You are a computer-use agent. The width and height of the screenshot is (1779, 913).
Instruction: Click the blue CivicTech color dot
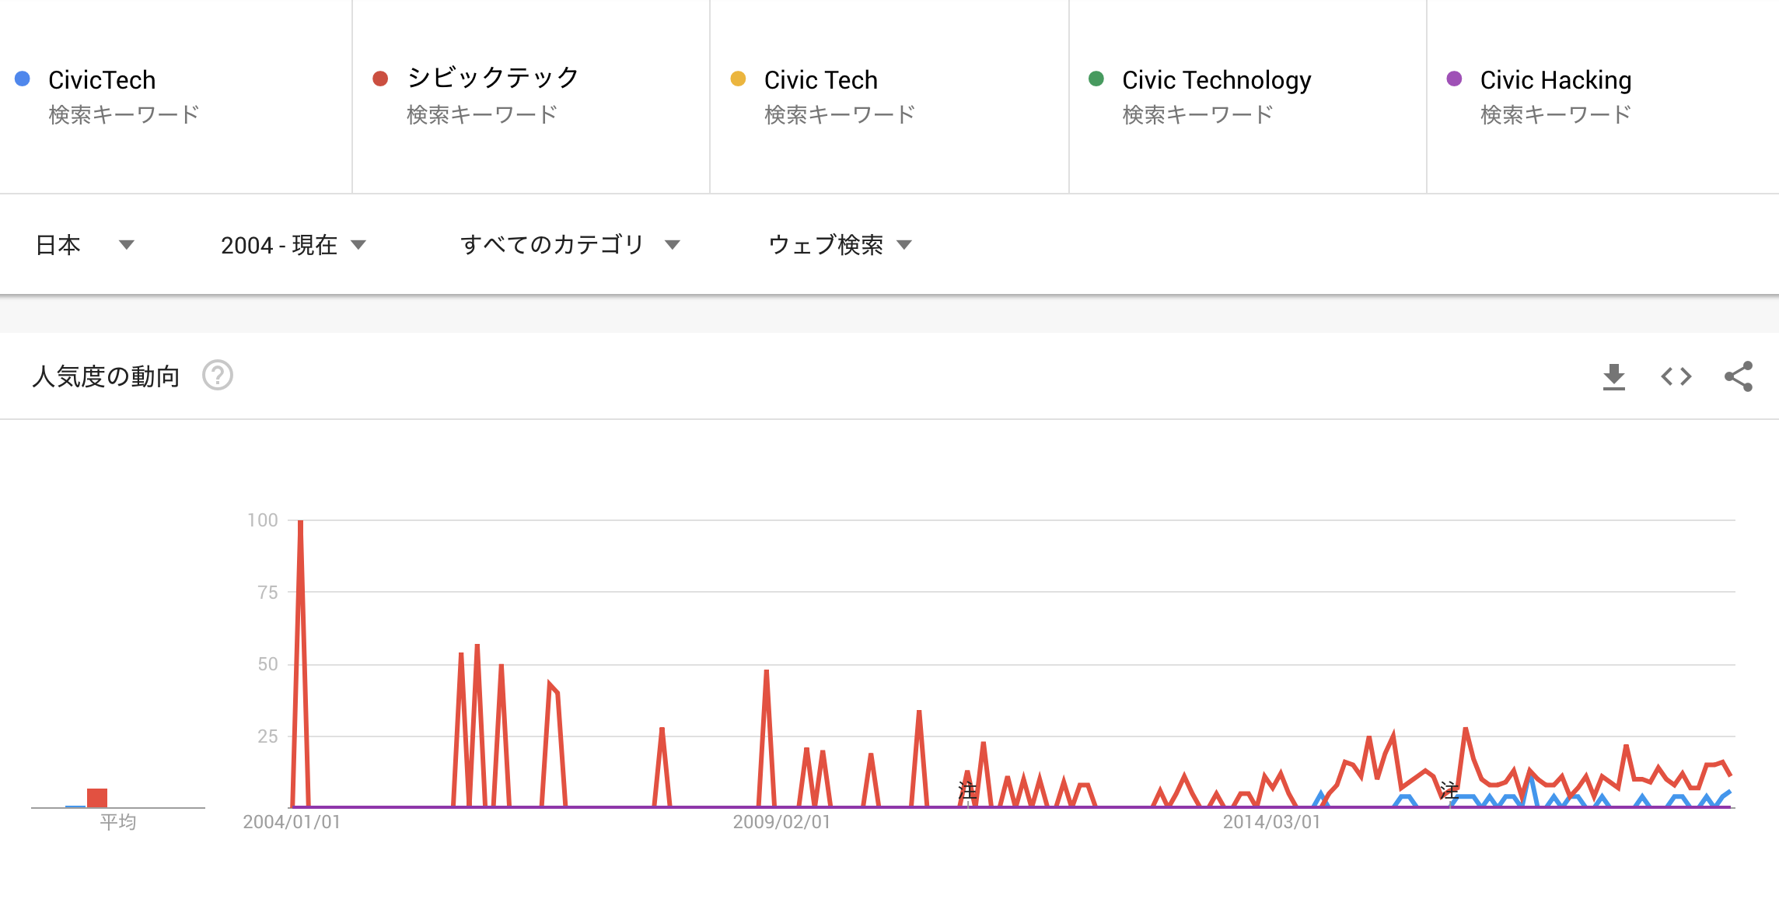pyautogui.click(x=23, y=79)
